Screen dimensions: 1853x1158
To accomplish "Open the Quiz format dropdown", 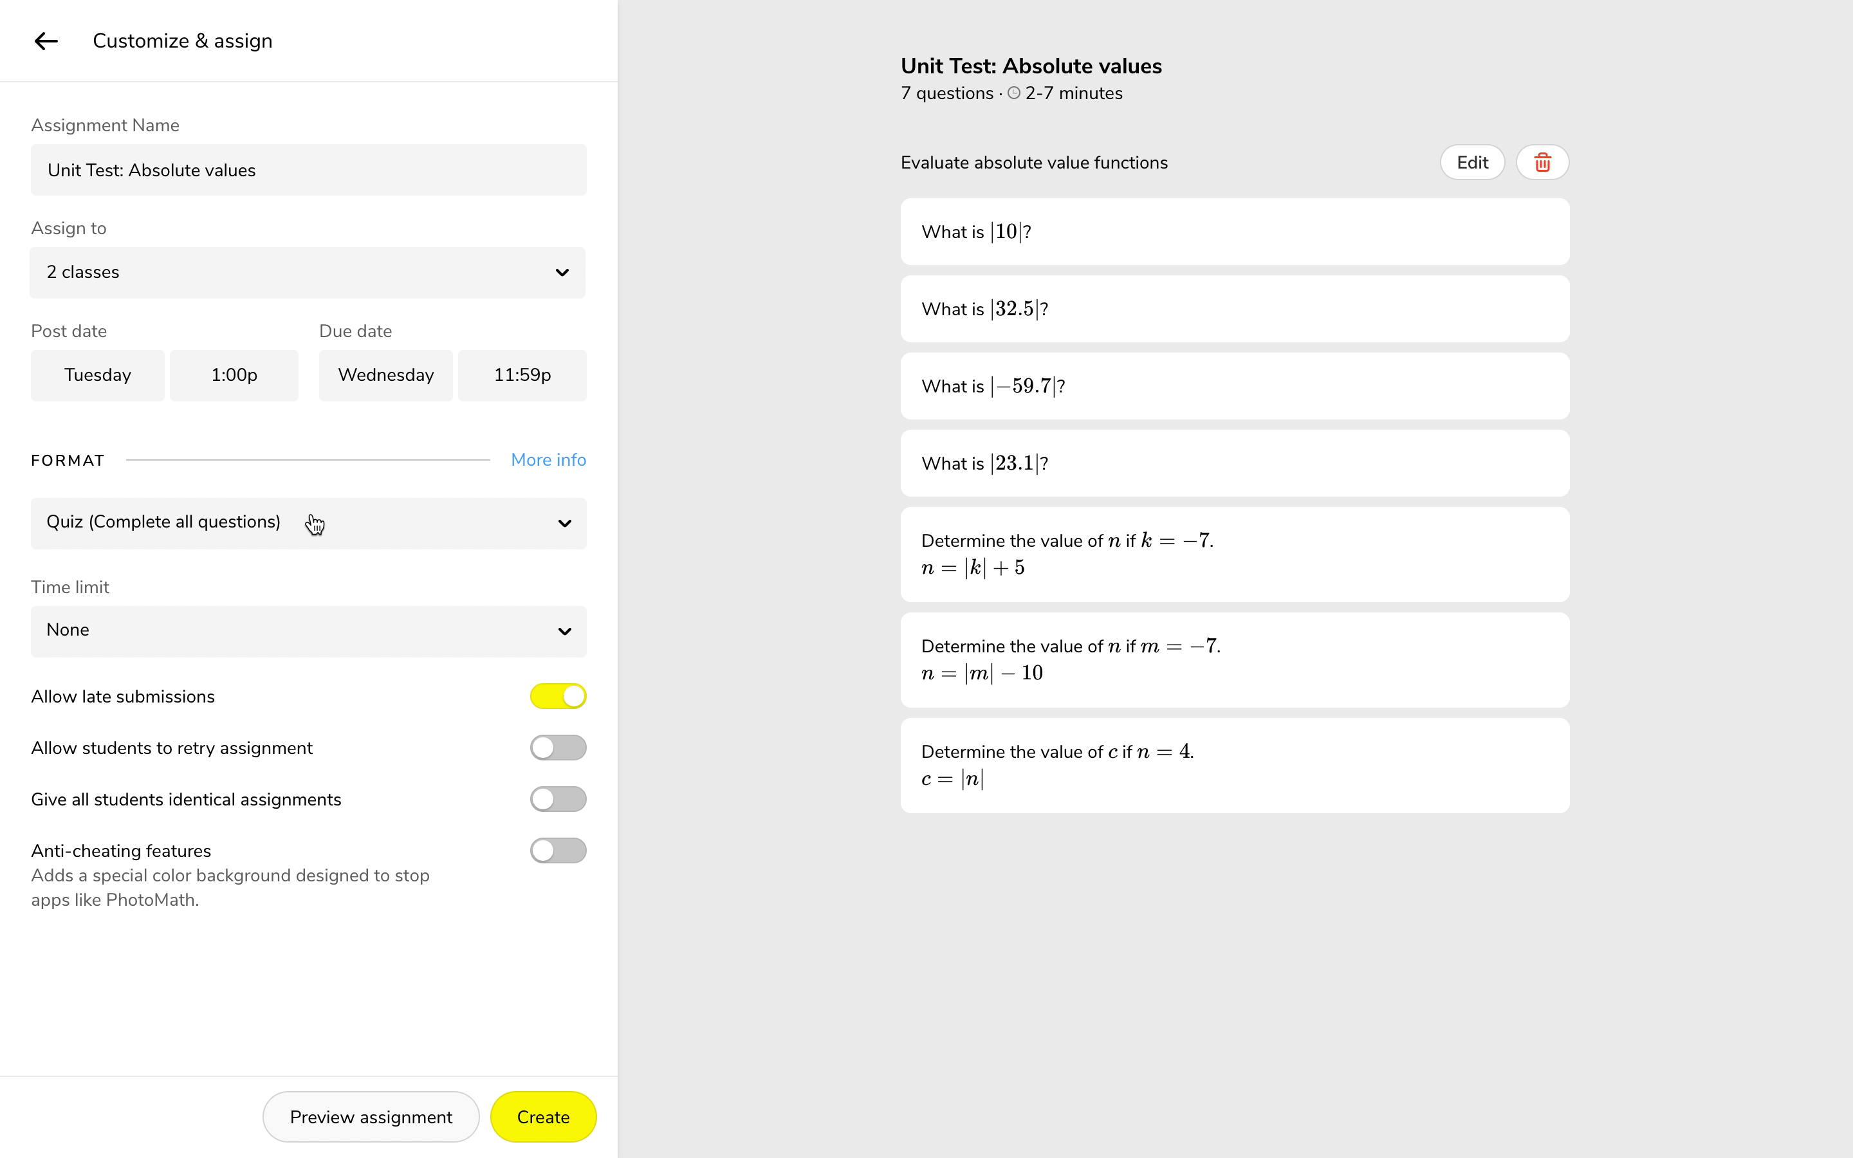I will (x=308, y=524).
